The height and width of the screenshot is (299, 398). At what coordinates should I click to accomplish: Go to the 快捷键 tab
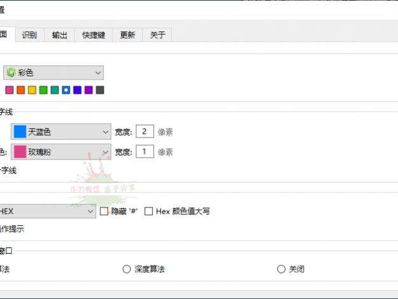tap(93, 35)
